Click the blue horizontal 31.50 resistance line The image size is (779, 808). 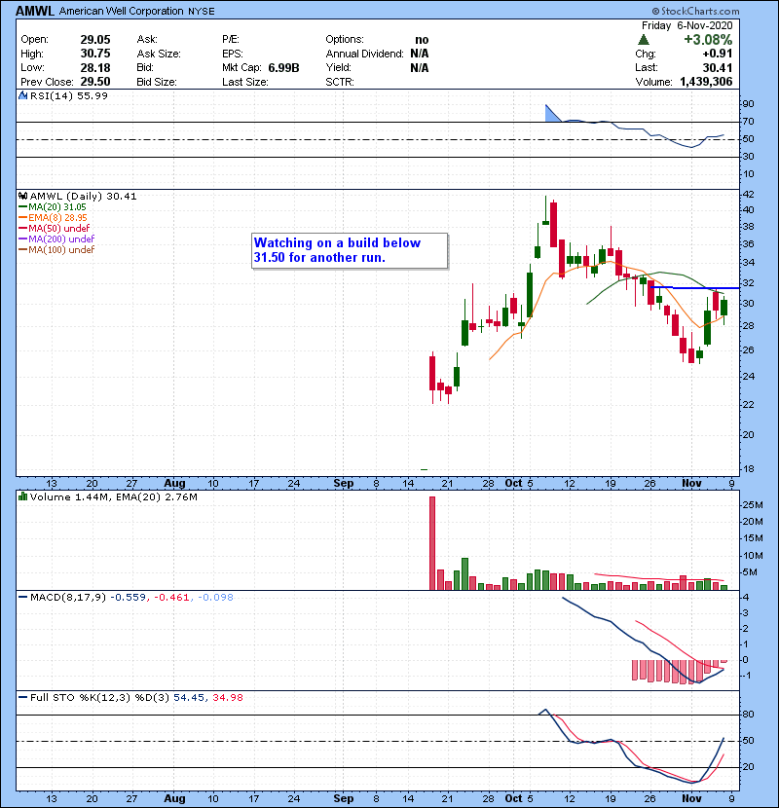click(695, 287)
